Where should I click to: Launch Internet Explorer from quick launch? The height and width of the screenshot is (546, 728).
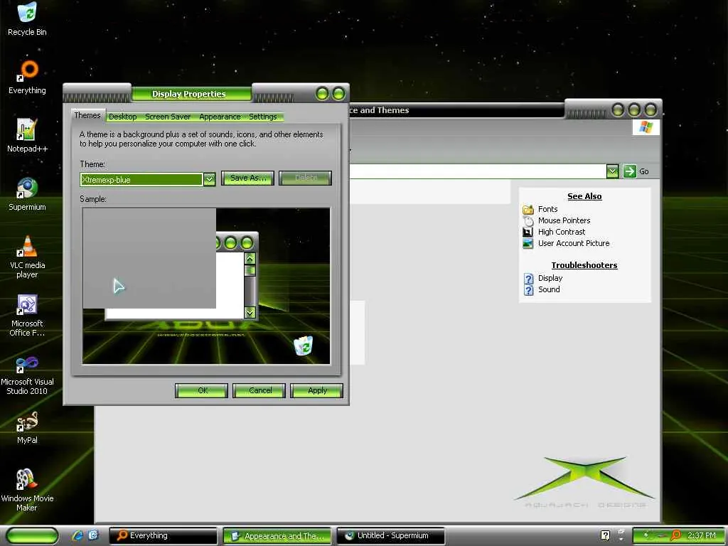[x=77, y=535]
